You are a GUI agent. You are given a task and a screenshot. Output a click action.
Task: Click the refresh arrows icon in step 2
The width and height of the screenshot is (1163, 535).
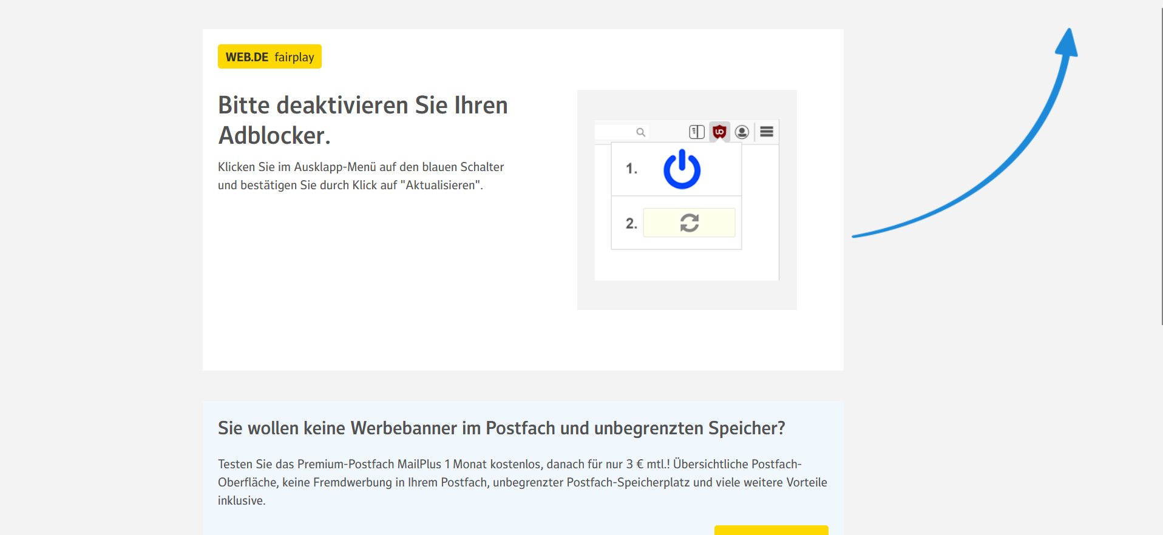689,223
